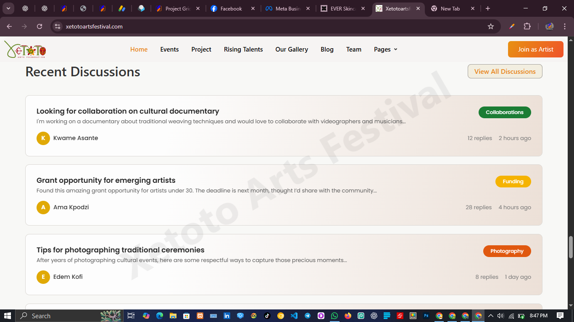Image resolution: width=574 pixels, height=322 pixels.
Task: Open Firefox from the taskbar
Action: pyautogui.click(x=347, y=315)
